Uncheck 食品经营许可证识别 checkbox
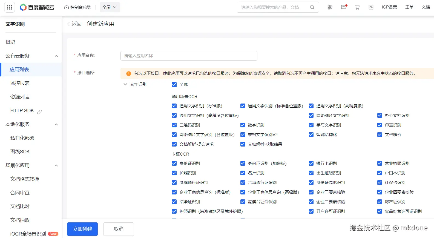This screenshot has height=238, width=434. tap(380, 211)
